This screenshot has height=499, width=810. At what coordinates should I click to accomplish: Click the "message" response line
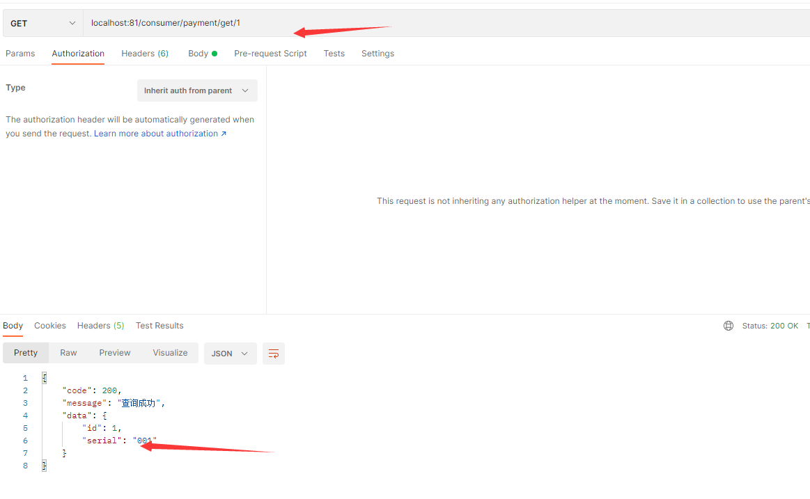point(114,403)
